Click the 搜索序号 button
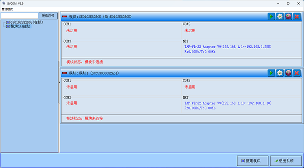The height and width of the screenshot is (168, 304). click(48, 16)
